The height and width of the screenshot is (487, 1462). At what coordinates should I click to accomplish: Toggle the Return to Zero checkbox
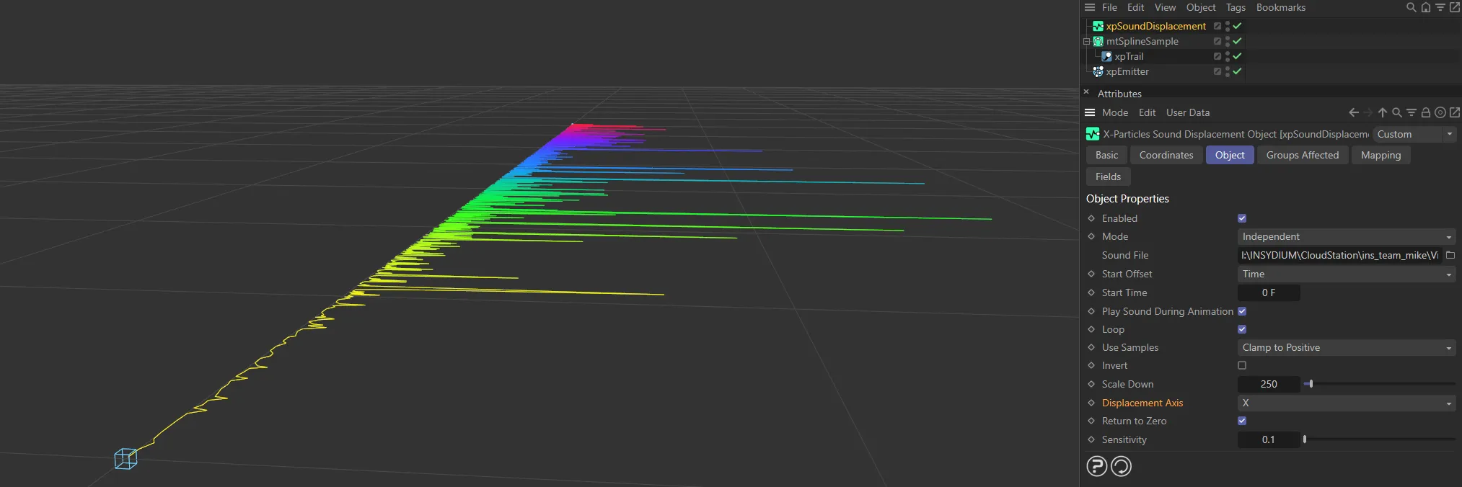click(1242, 421)
